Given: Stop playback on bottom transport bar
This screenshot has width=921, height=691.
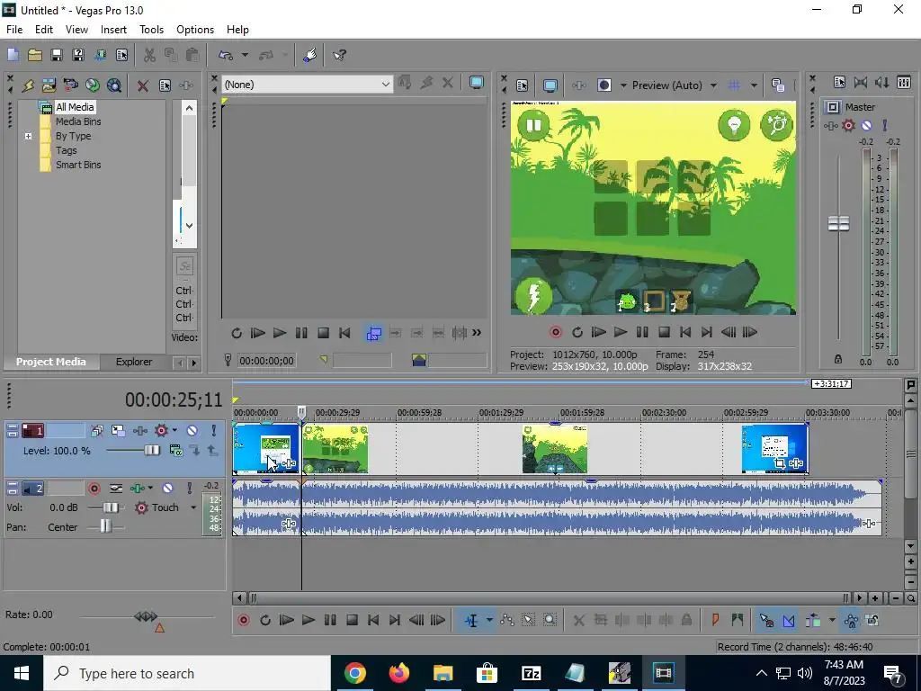Looking at the screenshot, I should pyautogui.click(x=352, y=620).
